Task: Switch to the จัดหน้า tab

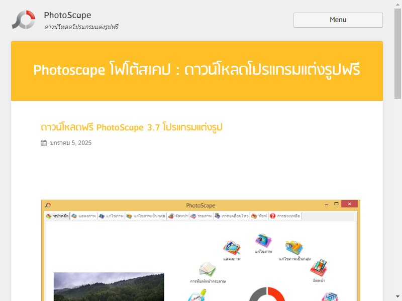Action: (178, 216)
